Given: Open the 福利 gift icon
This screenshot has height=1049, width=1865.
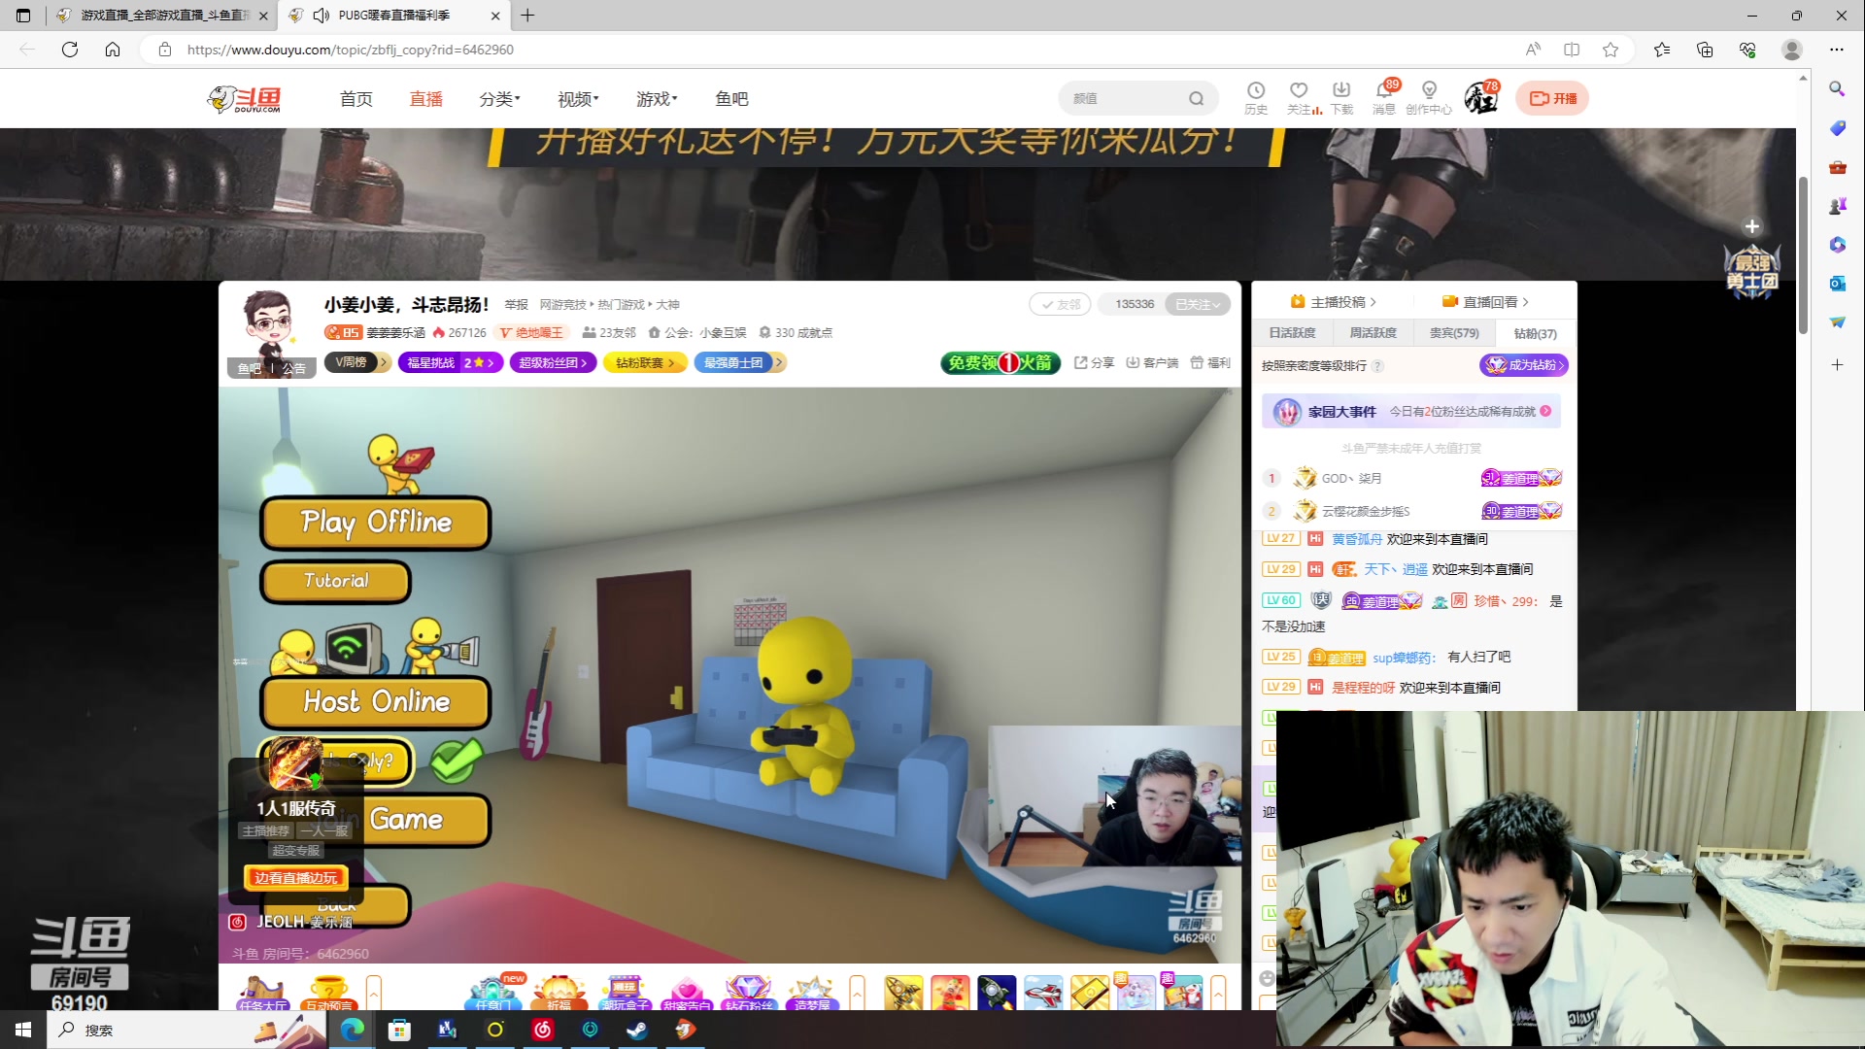Looking at the screenshot, I should tap(1210, 362).
